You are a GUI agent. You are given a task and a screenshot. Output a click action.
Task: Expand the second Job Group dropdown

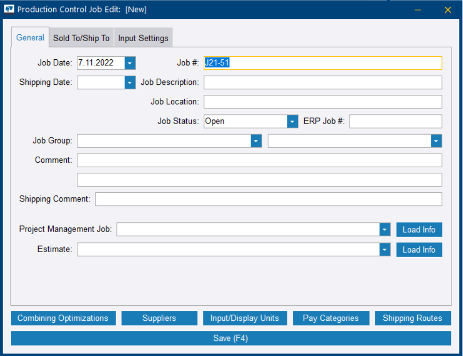coord(435,141)
